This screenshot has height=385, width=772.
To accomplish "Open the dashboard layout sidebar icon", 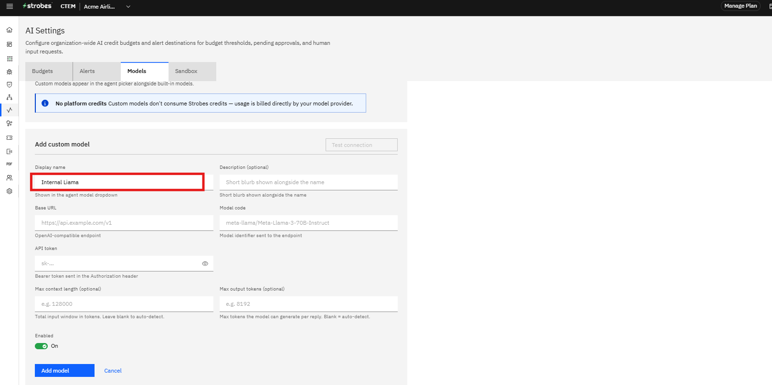I will coord(9,44).
